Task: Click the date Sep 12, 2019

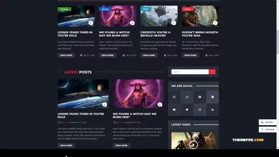Action: tap(89, 55)
